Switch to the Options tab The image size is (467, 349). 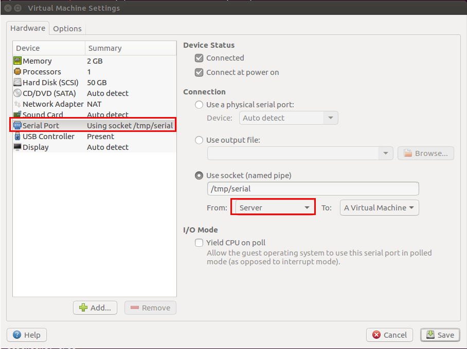(x=67, y=29)
